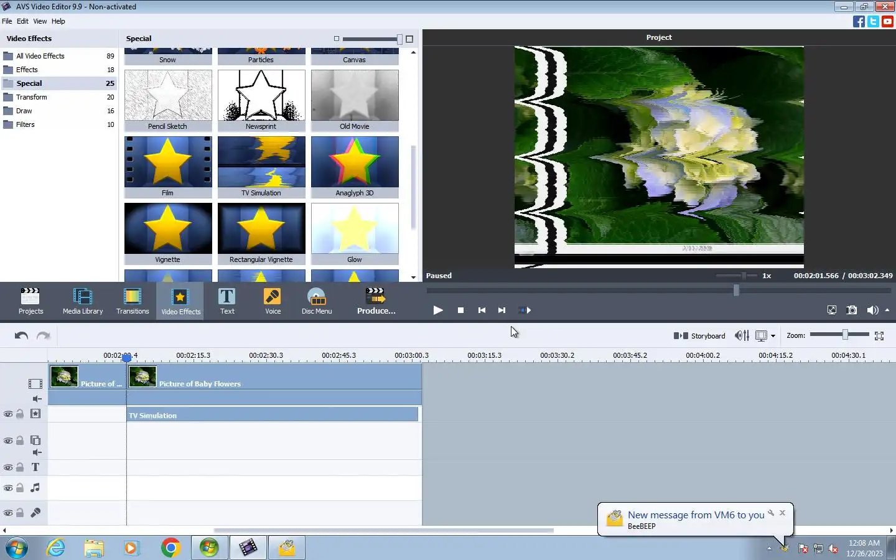Open the Projects section

pyautogui.click(x=30, y=301)
